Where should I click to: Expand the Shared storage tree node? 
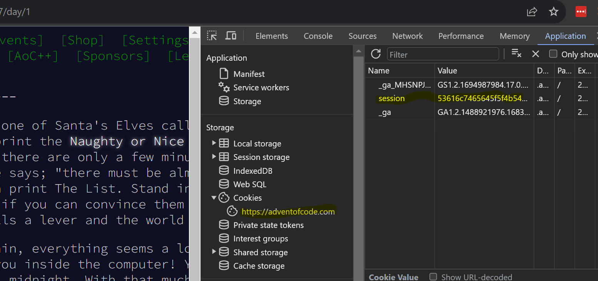(214, 253)
